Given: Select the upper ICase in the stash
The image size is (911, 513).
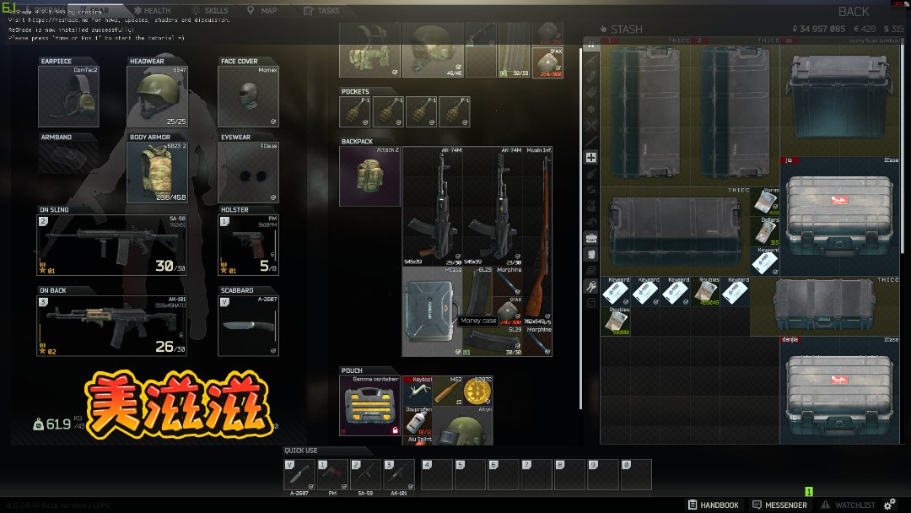Looking at the screenshot, I should coord(839,216).
